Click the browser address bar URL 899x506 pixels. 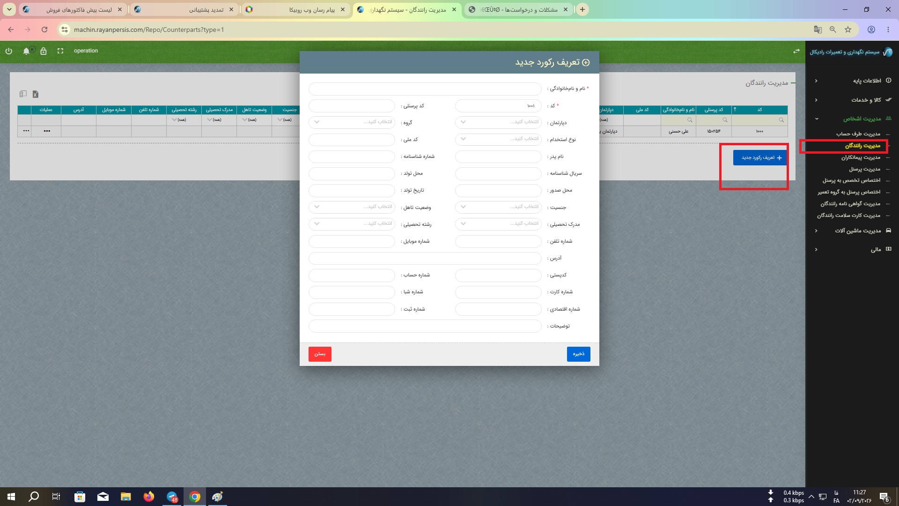[149, 30]
